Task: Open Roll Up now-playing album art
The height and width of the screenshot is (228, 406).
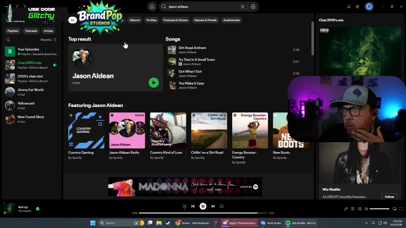Action: coord(9,209)
